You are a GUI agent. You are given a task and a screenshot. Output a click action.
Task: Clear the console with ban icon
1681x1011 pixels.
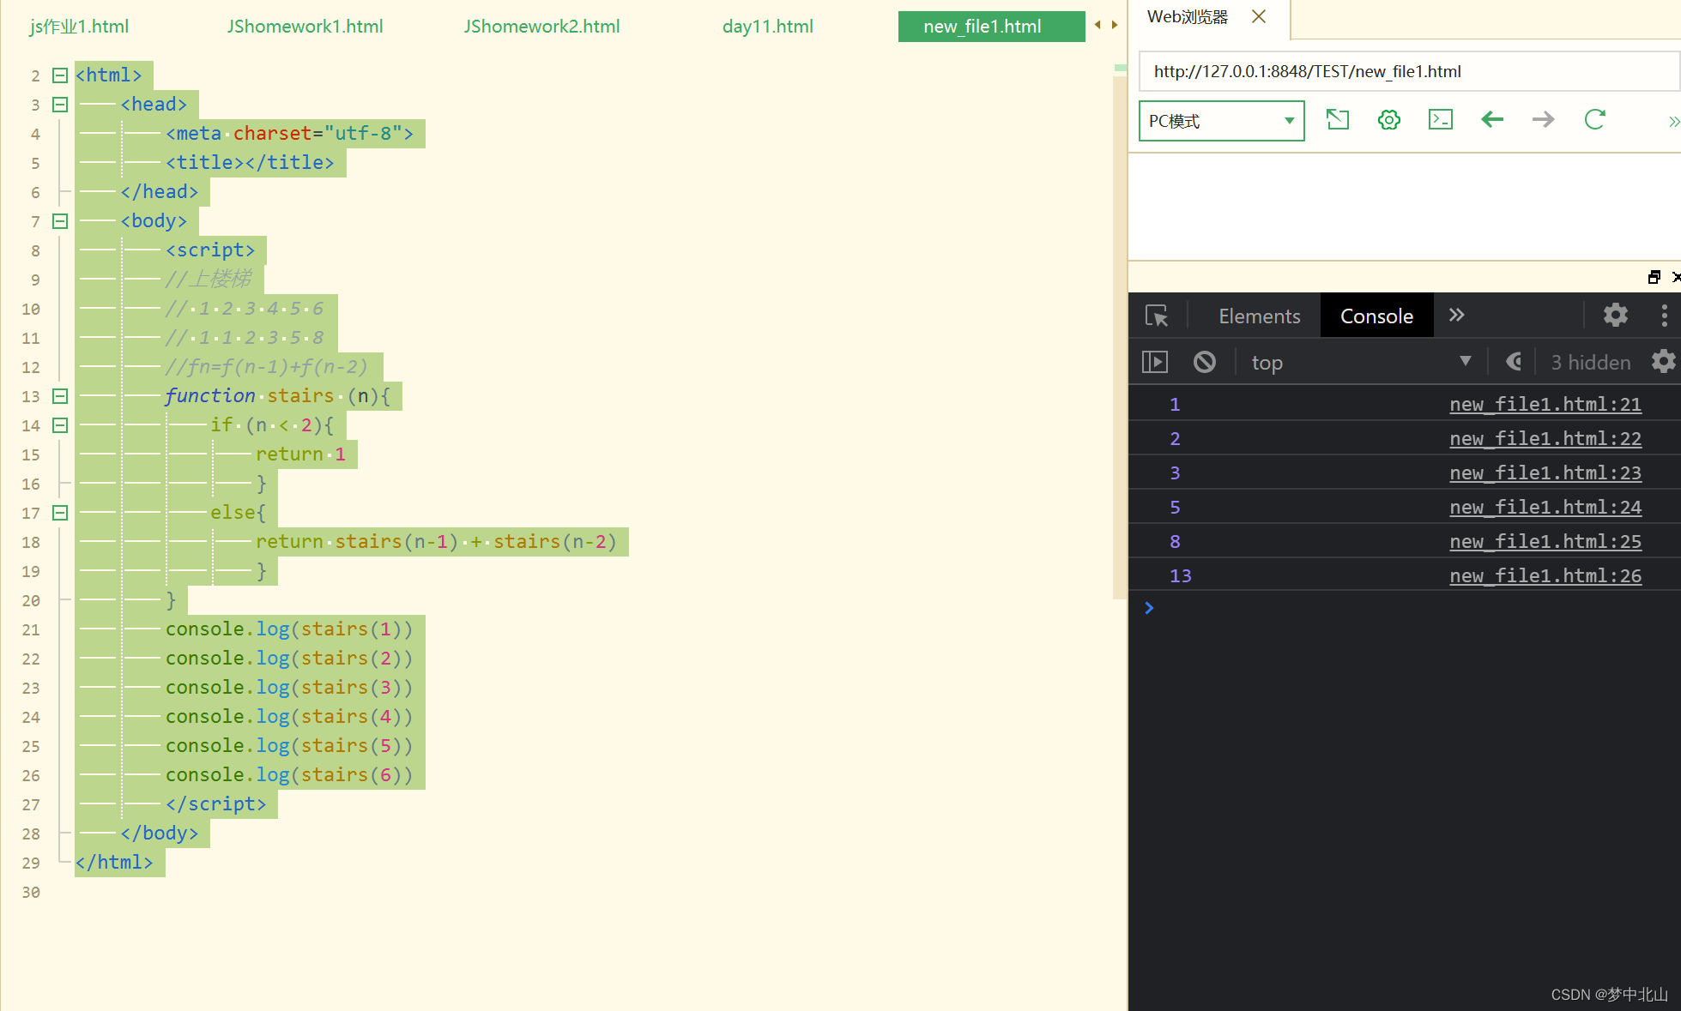click(x=1205, y=362)
